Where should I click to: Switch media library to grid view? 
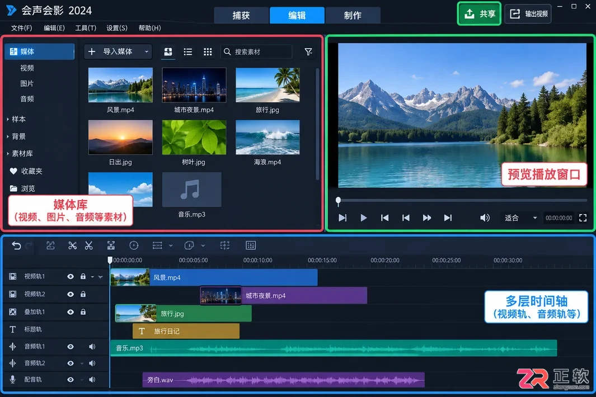[x=208, y=51]
